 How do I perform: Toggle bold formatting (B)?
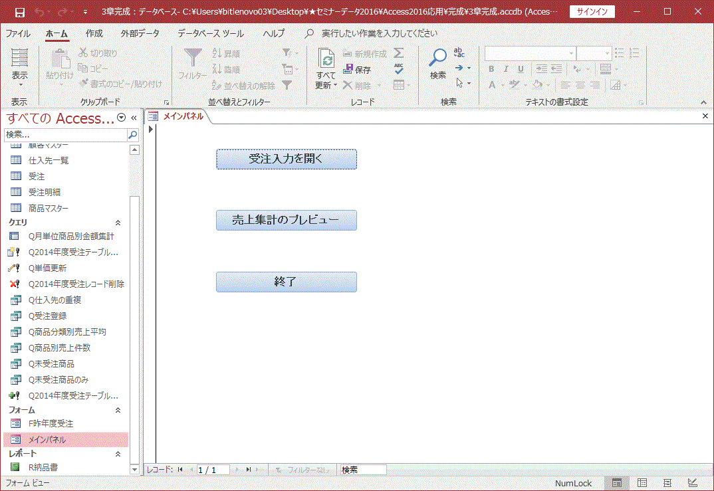491,69
